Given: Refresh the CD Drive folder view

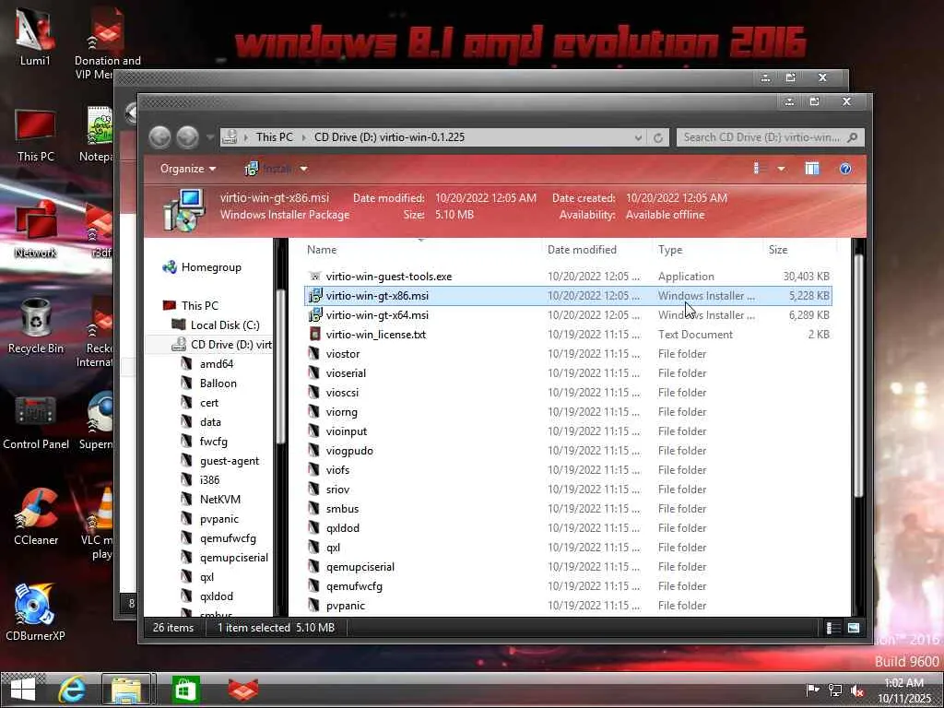Looking at the screenshot, I should tap(658, 138).
